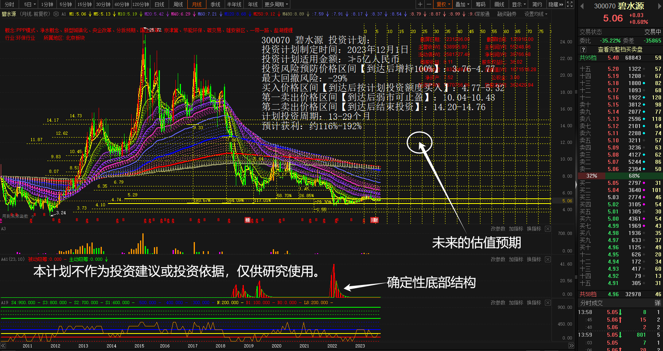This screenshot has height=351, width=663.
Task: Click 加指标 in A3 panel
Action: 516,229
